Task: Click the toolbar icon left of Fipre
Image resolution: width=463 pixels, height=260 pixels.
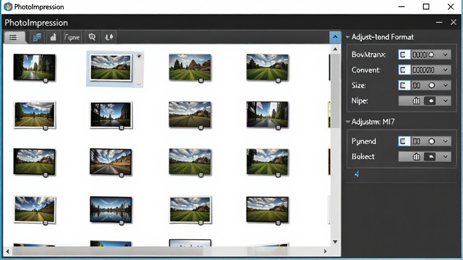Action: [x=53, y=37]
